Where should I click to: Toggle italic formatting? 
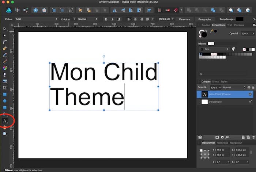pyautogui.click(x=112, y=19)
